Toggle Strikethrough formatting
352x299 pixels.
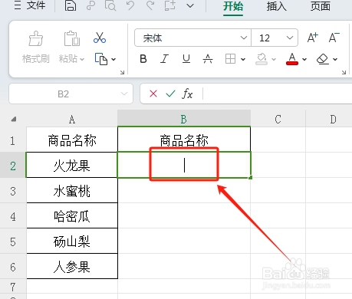(208, 59)
